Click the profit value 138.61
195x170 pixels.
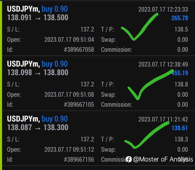click(180, 128)
